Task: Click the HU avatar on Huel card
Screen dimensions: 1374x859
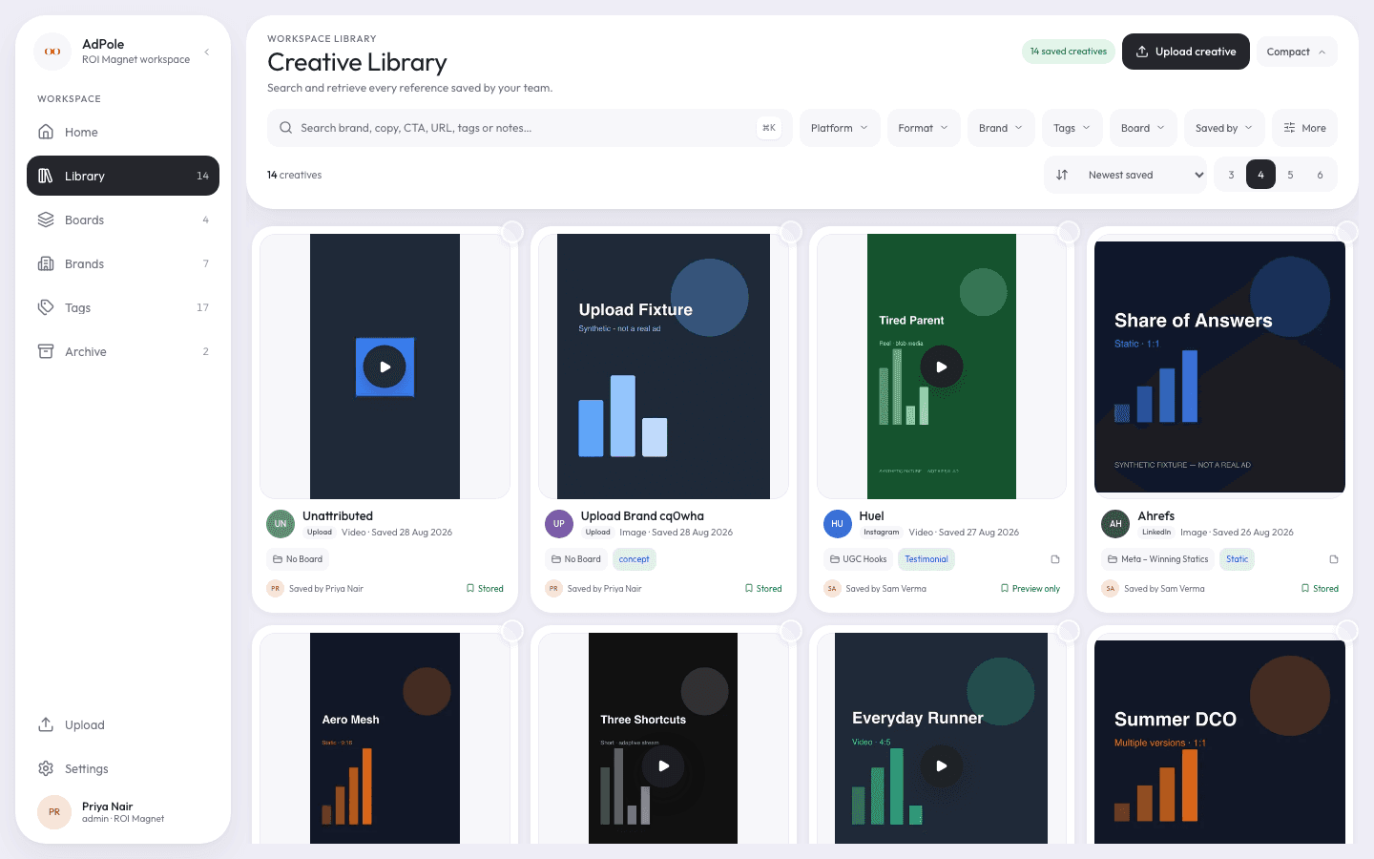Action: tap(837, 524)
